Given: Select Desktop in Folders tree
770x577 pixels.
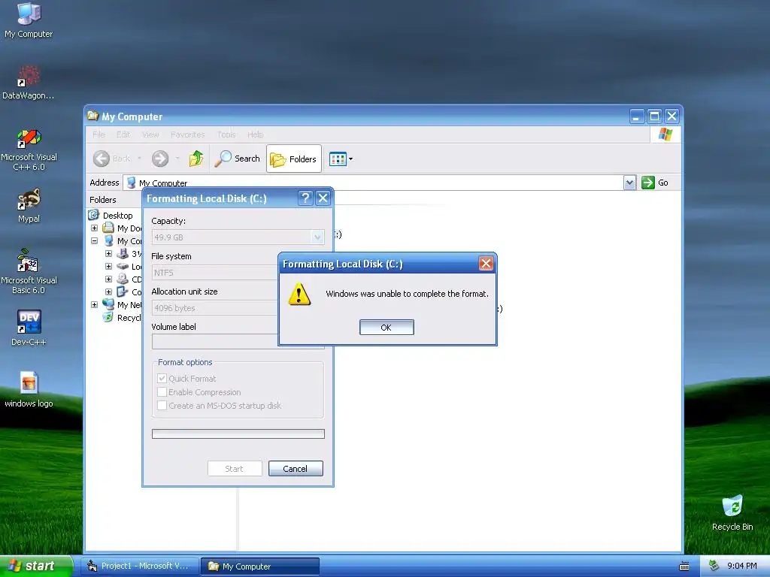Looking at the screenshot, I should (117, 216).
